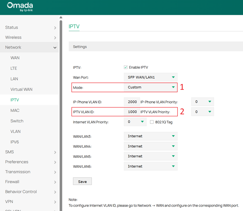Image resolution: width=243 pixels, height=211 pixels.
Task: Open the IPTV VLAN Priority dropdown
Action: click(x=202, y=111)
